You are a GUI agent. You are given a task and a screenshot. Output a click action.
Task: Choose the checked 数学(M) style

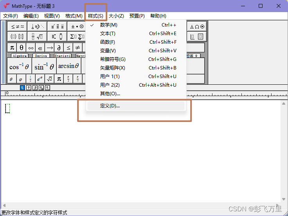[136, 25]
